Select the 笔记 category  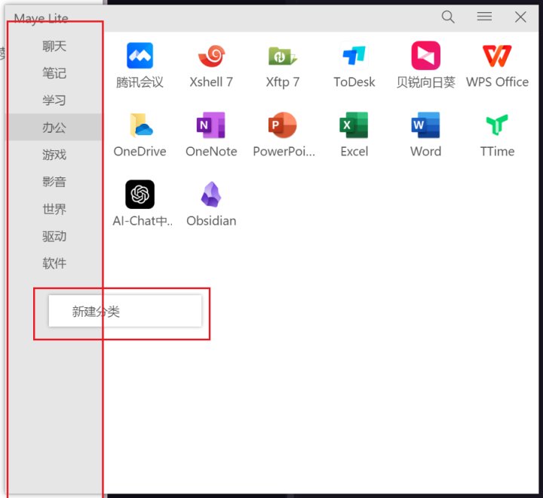coord(54,73)
